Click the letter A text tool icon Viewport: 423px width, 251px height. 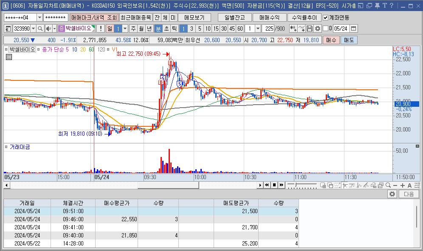click(409, 185)
